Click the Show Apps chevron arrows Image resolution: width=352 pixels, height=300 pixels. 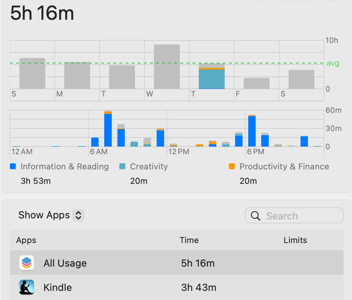point(78,215)
